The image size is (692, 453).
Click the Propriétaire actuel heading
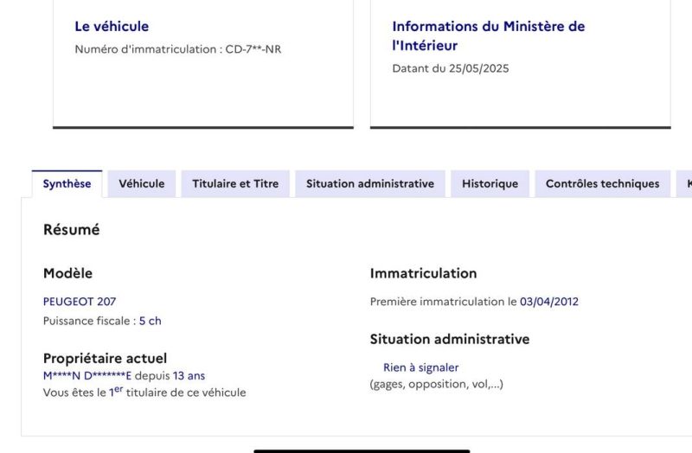[105, 358]
